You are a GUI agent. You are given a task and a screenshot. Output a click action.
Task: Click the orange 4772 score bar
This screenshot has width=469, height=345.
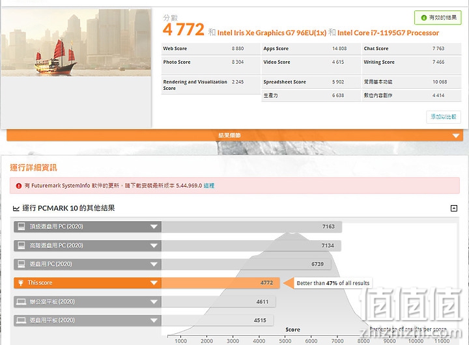(x=220, y=283)
